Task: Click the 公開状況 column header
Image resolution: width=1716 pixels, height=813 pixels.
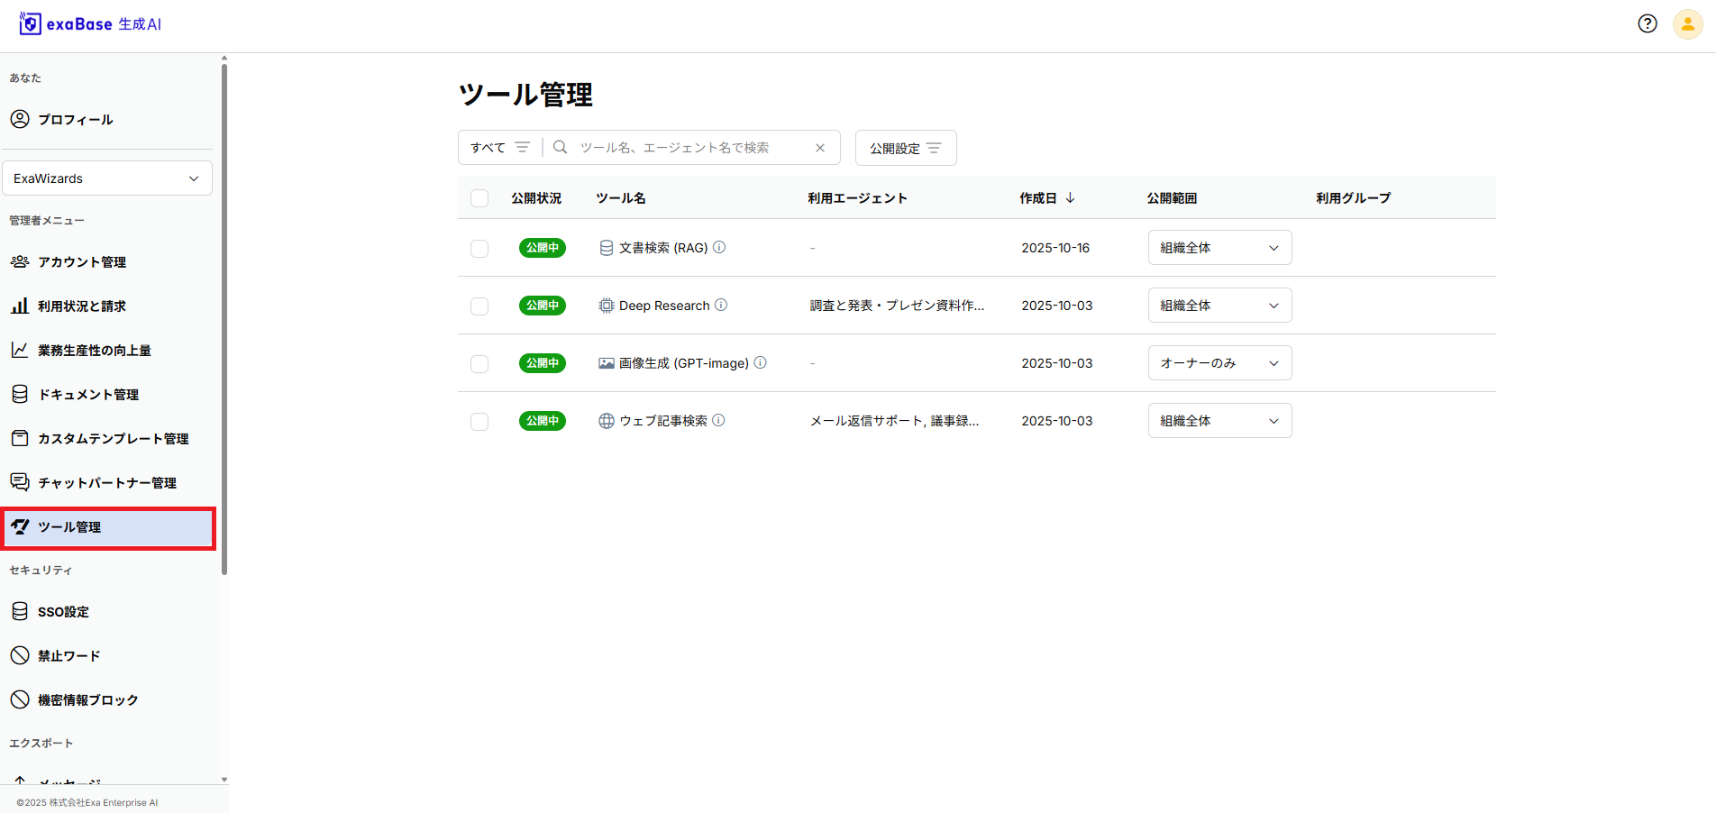Action: [x=536, y=197]
